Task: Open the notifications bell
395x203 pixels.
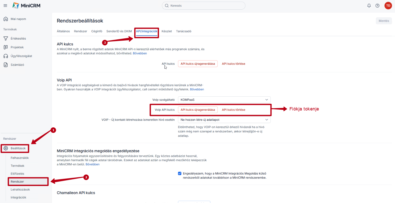Action: 369,6
